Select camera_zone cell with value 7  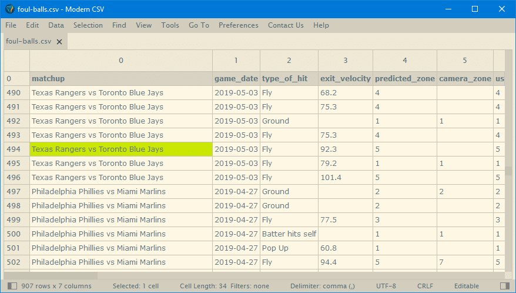tap(465, 262)
